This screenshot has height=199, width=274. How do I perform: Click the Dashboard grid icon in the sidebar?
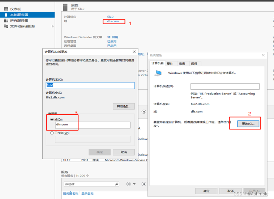pos(6,9)
